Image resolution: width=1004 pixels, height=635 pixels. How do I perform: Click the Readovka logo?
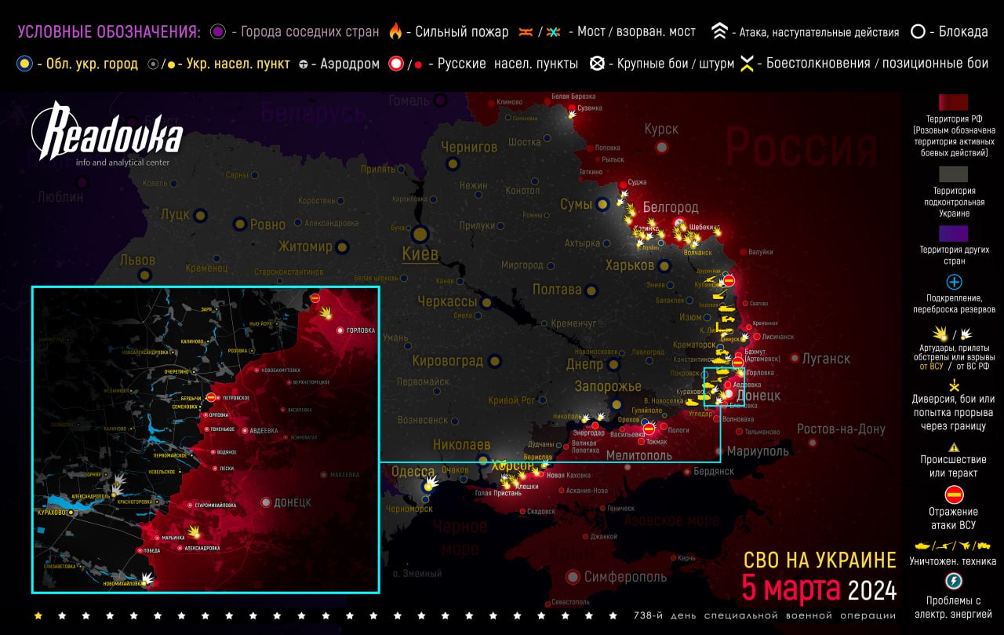click(x=107, y=130)
